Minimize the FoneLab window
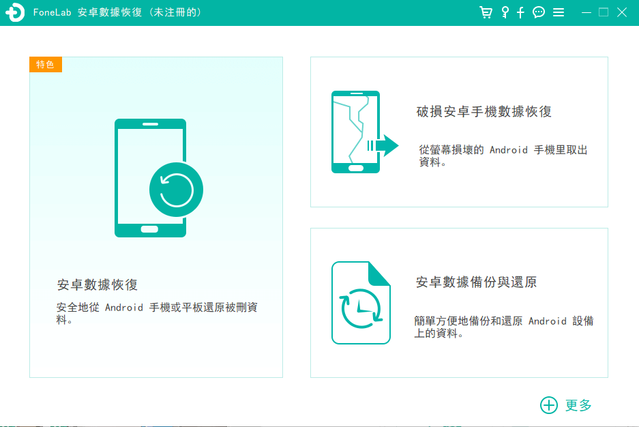The width and height of the screenshot is (639, 427). pos(586,12)
